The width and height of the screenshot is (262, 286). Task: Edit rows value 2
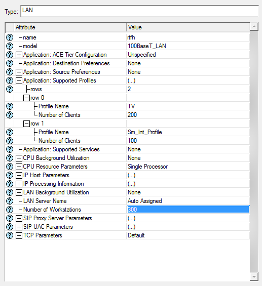tap(188, 89)
